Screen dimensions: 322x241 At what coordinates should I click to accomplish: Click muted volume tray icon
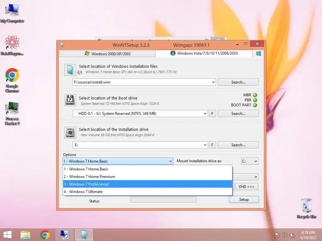point(292,235)
